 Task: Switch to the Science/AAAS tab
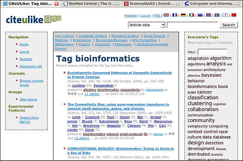click(x=152, y=4)
